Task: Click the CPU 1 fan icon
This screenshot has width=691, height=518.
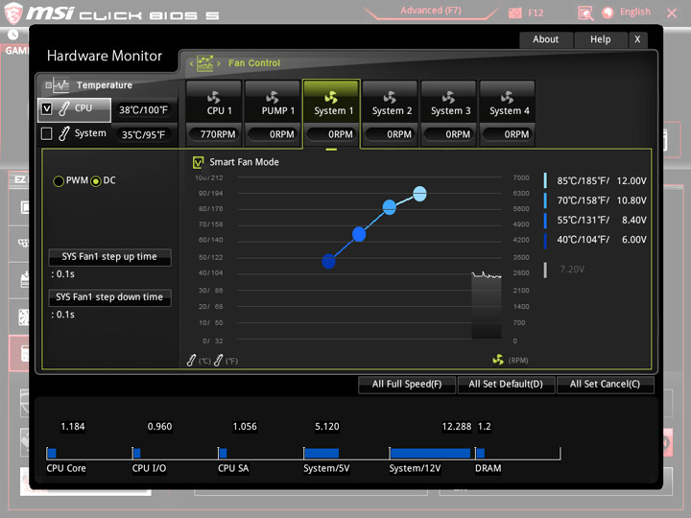Action: (x=214, y=97)
